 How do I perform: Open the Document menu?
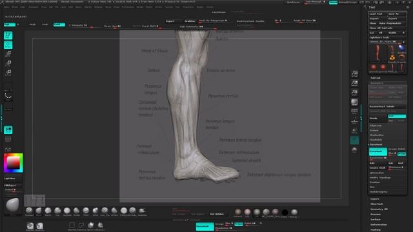(x=34, y=7)
